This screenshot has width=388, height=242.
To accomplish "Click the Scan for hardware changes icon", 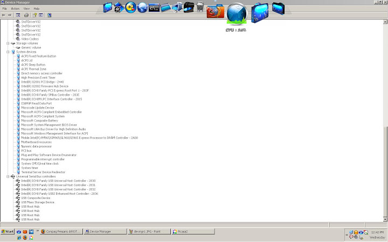I will coord(49,15).
